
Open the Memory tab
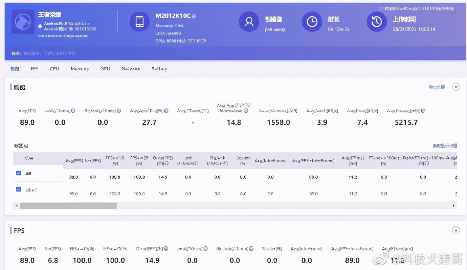80,69
